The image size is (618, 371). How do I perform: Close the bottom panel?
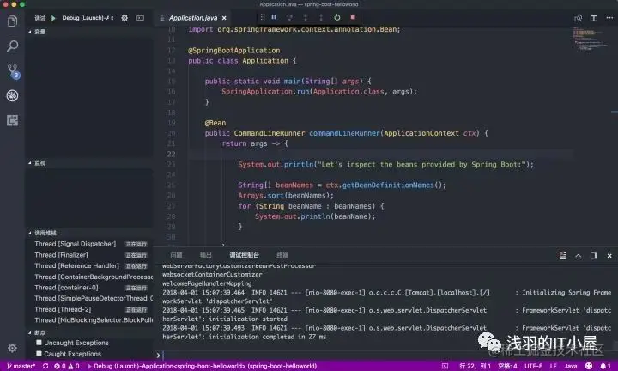click(x=609, y=256)
